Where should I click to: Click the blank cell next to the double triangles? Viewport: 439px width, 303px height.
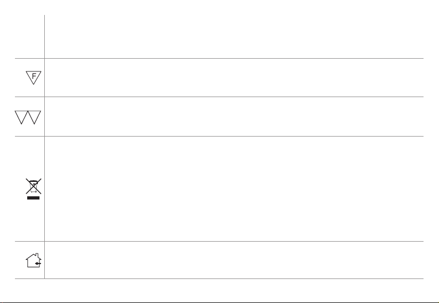tap(234, 116)
